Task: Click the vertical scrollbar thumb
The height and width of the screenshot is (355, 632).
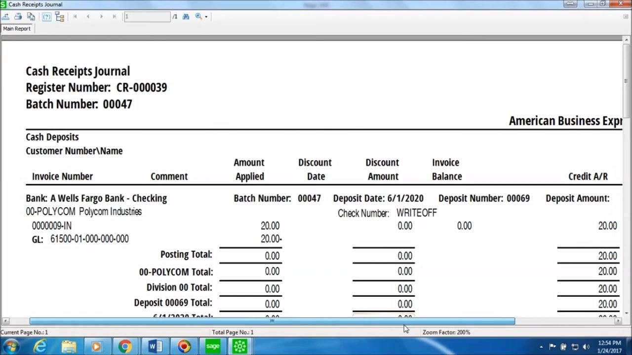Action: (x=626, y=81)
